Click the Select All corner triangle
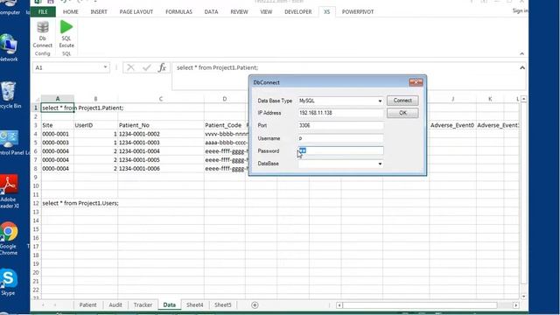The width and height of the screenshot is (560, 315). (x=37, y=99)
